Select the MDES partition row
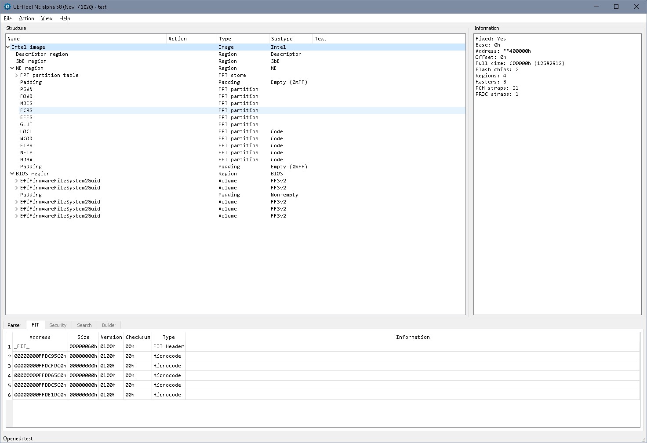 point(236,103)
